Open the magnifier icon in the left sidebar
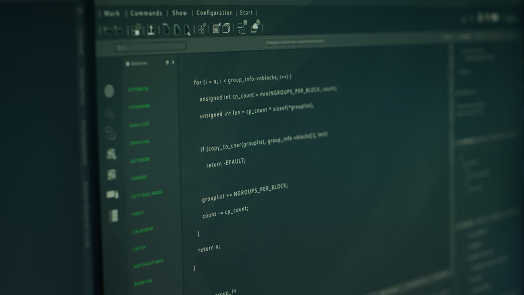 tap(109, 113)
